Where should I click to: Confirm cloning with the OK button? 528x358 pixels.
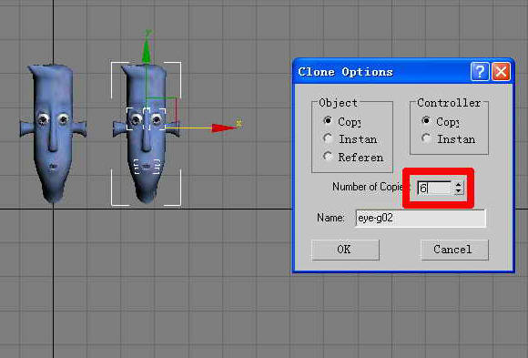(x=345, y=250)
